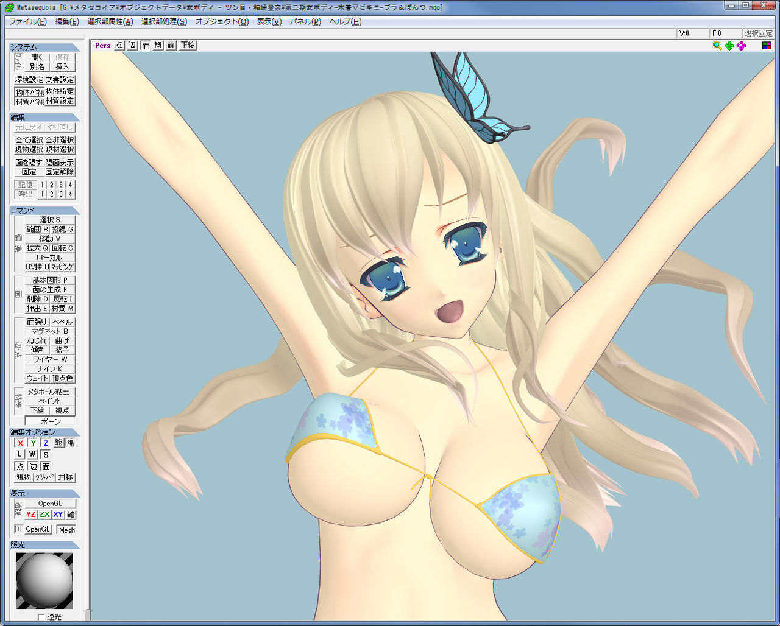780x626 pixels.
Task: Toggle Y axis editing option
Action: 33,443
